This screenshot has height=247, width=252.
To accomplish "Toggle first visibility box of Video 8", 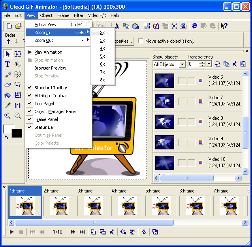I will [182, 122].
